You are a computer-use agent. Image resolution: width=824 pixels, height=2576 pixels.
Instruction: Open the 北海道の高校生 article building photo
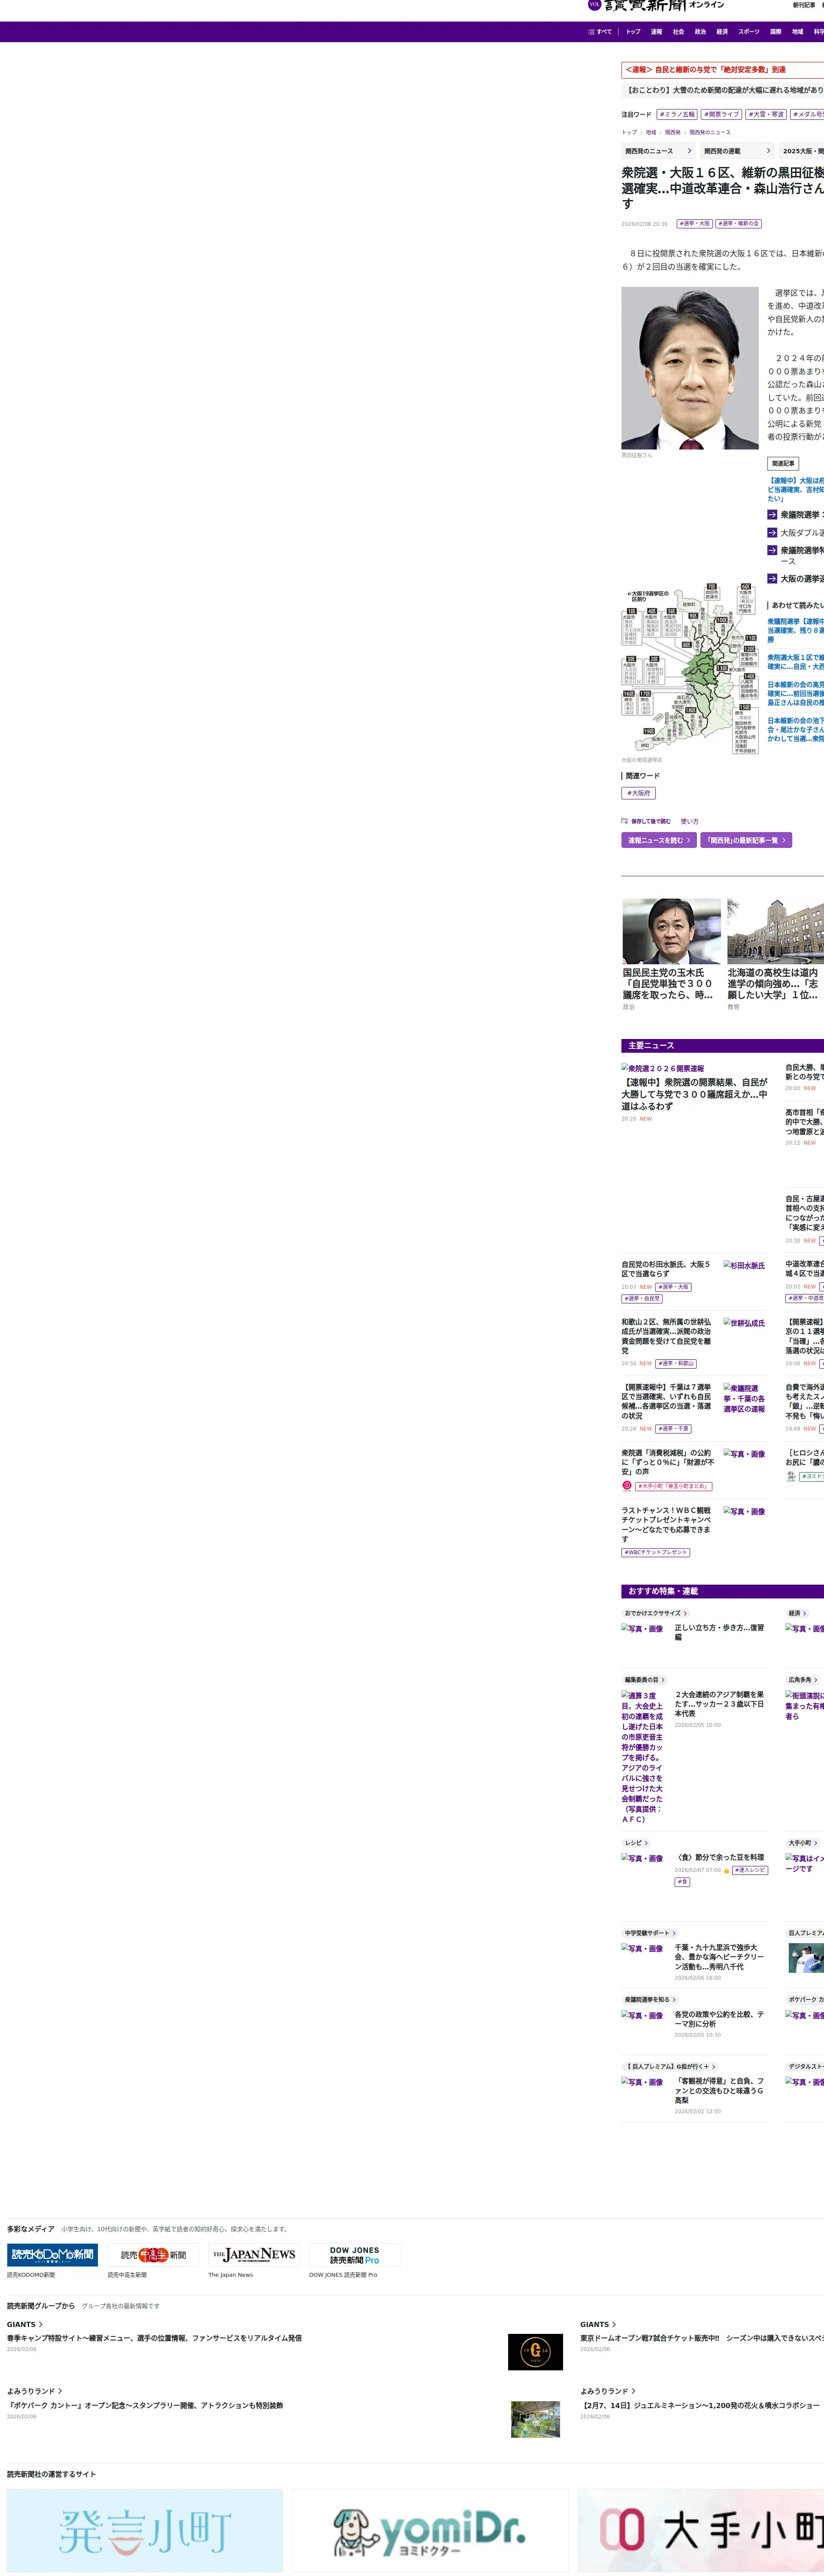(775, 931)
